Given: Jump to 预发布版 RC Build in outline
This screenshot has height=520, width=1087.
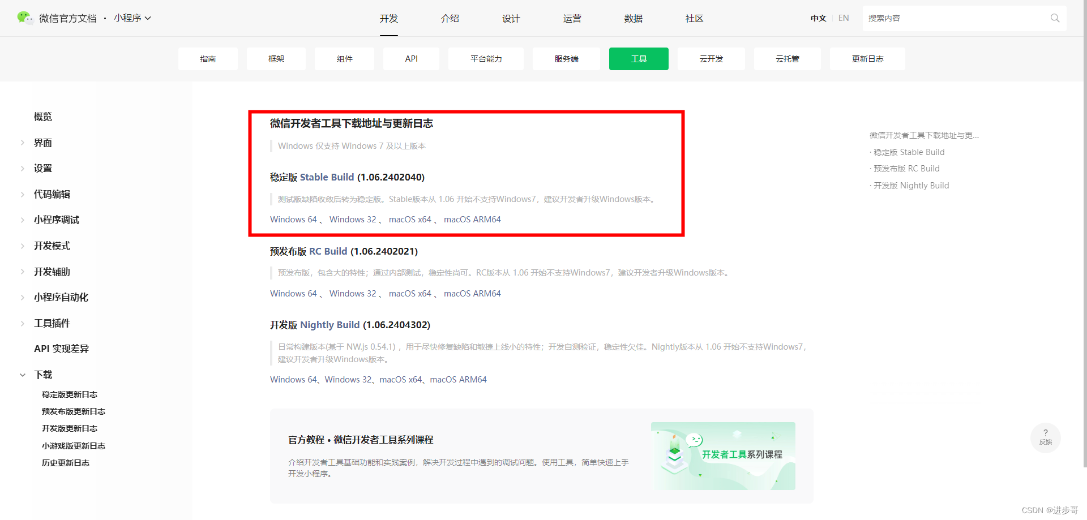Looking at the screenshot, I should point(906,169).
